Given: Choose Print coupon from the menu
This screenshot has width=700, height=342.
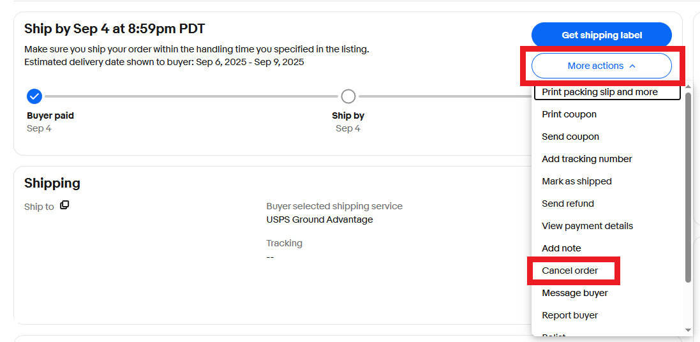Looking at the screenshot, I should click(569, 114).
